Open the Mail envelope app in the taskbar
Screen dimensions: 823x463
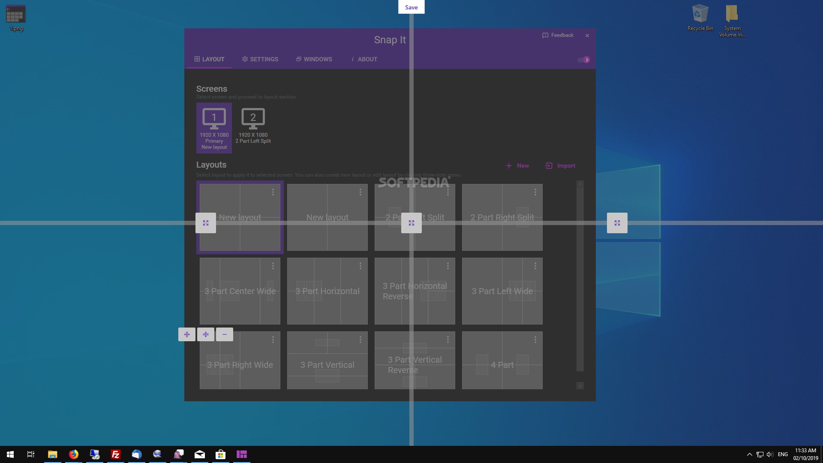(x=200, y=454)
